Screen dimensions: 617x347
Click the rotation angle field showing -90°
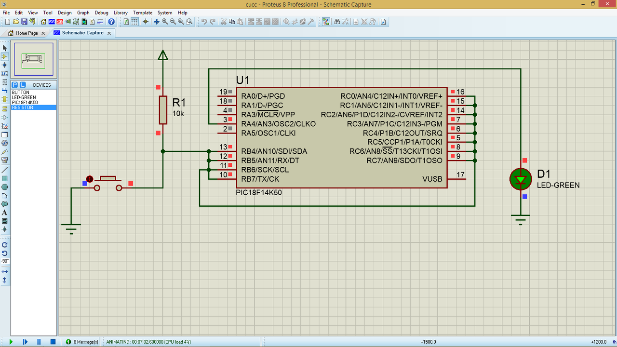coord(5,261)
